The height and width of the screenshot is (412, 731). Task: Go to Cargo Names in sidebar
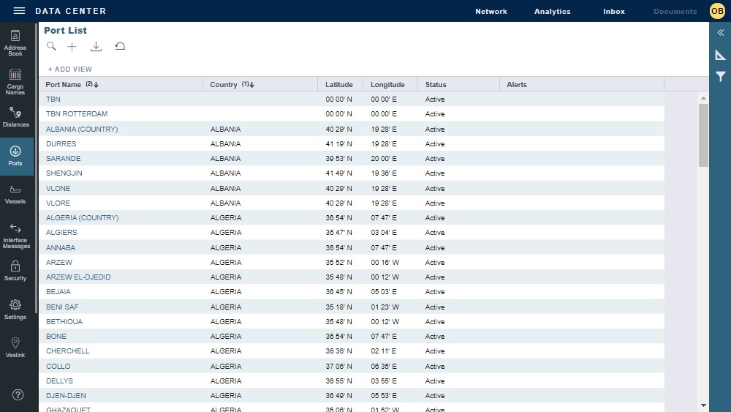[15, 82]
